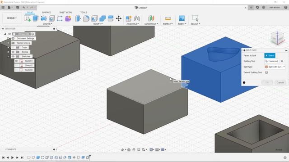The image size is (289, 162).
Task: Click Cancel in Split Face dialog
Action: point(280,82)
